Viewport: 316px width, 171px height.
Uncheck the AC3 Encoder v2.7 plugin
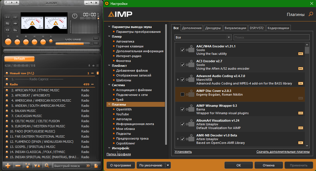[x=182, y=65]
